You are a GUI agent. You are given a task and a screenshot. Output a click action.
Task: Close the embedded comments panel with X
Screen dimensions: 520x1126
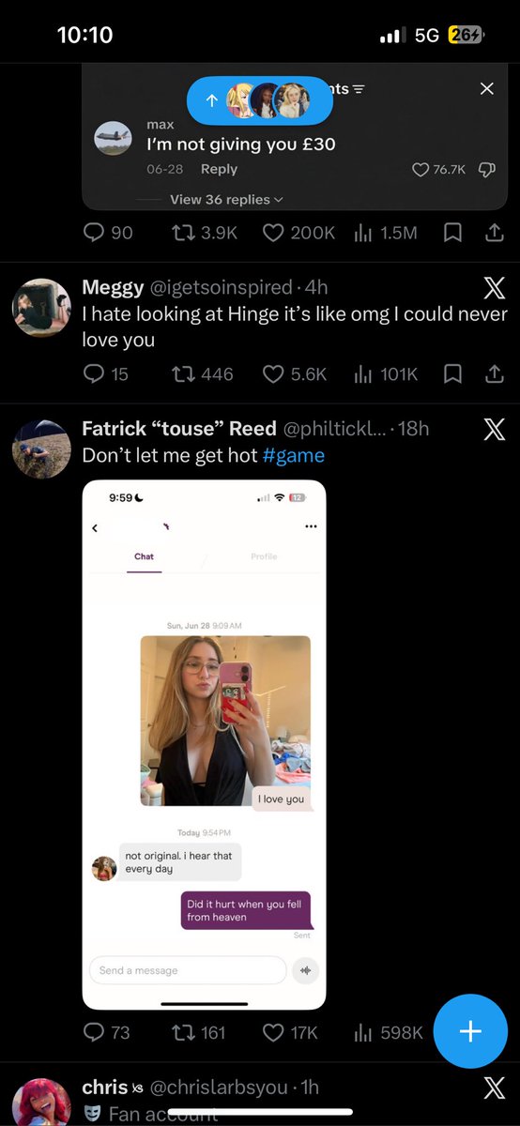[x=486, y=88]
